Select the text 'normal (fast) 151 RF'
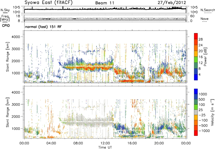 [x=44, y=27]
